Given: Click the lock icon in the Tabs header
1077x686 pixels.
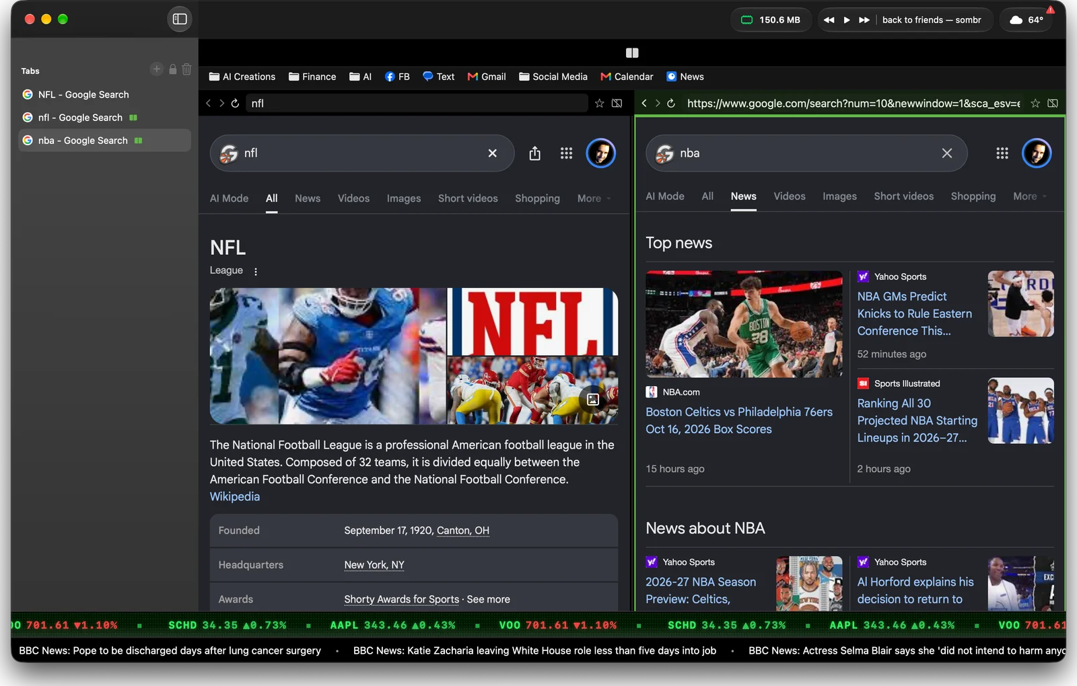Looking at the screenshot, I should coord(172,69).
